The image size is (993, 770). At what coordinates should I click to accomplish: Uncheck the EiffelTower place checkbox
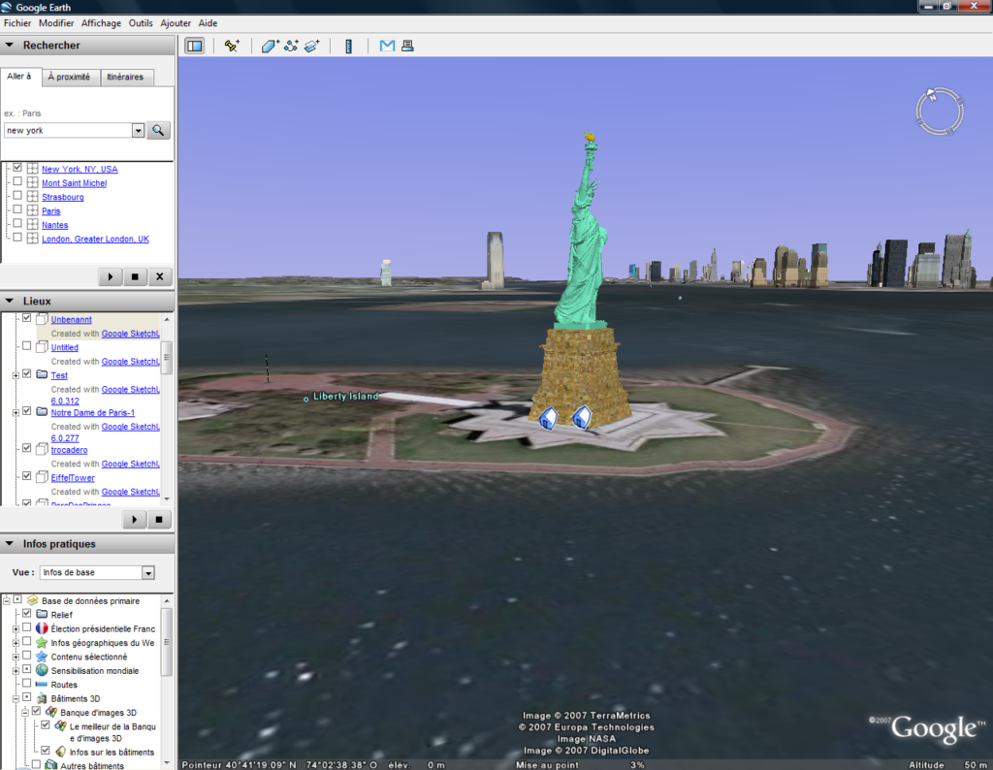[26, 476]
